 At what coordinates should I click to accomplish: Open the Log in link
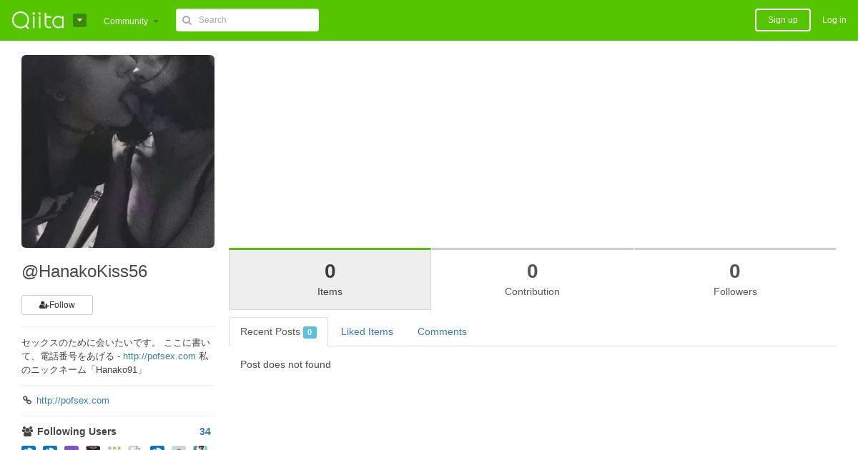(x=834, y=20)
